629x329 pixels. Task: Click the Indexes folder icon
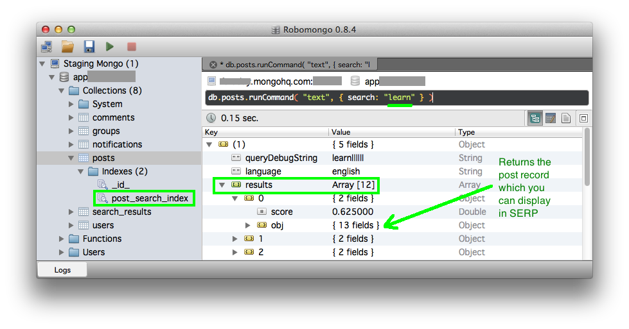click(x=93, y=172)
